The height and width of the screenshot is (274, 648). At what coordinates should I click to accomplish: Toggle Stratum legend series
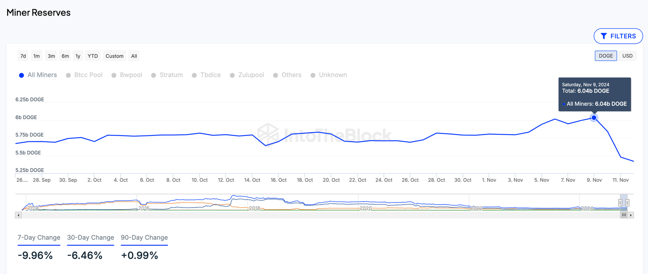coord(167,75)
